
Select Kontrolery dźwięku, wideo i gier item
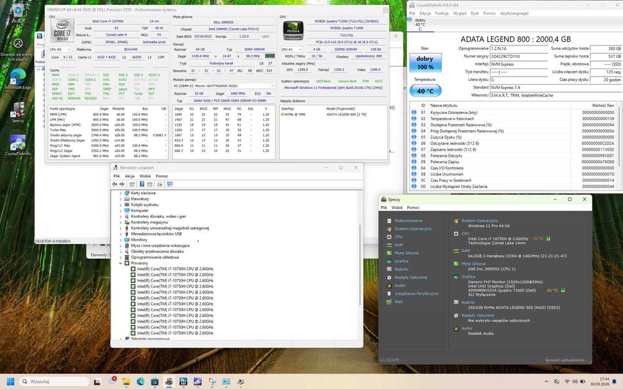158,217
